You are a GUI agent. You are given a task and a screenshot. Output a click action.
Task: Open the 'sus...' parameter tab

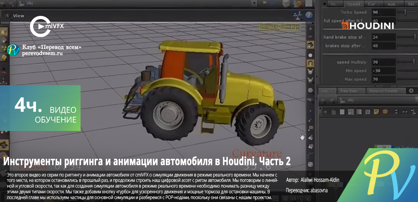click(394, 4)
